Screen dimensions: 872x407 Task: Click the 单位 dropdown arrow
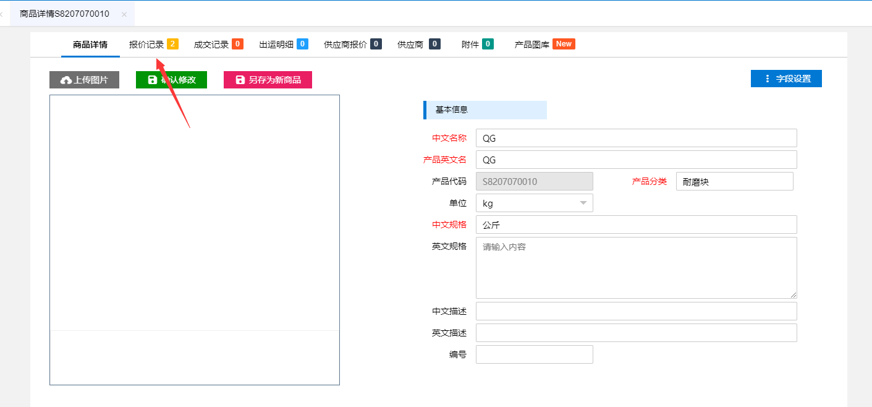[583, 203]
